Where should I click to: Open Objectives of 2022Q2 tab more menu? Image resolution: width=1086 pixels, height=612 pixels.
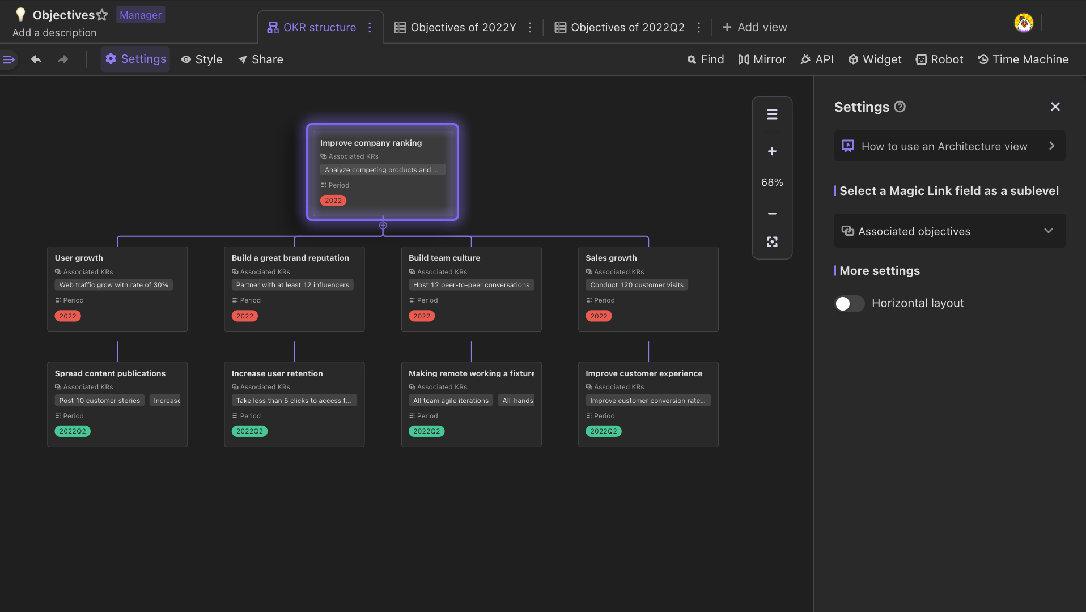click(x=698, y=27)
